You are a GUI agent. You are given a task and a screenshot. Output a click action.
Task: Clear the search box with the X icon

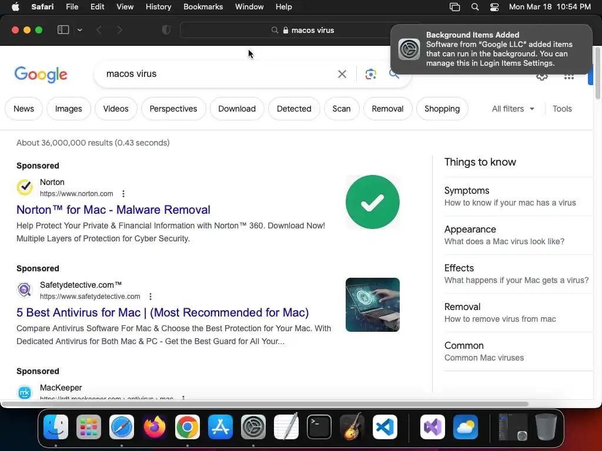pos(342,73)
